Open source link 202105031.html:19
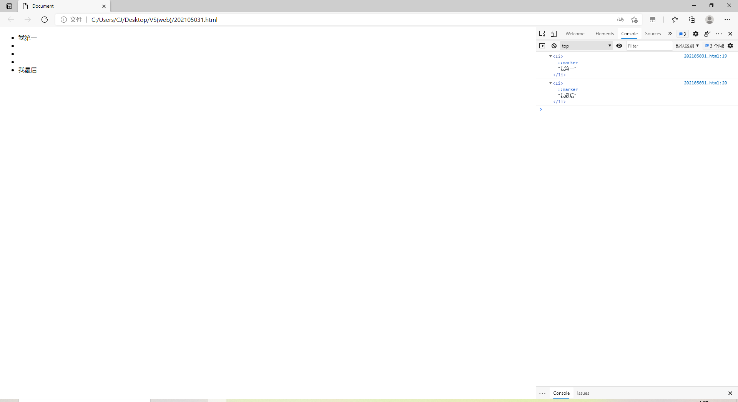This screenshot has width=738, height=402. pyautogui.click(x=705, y=56)
